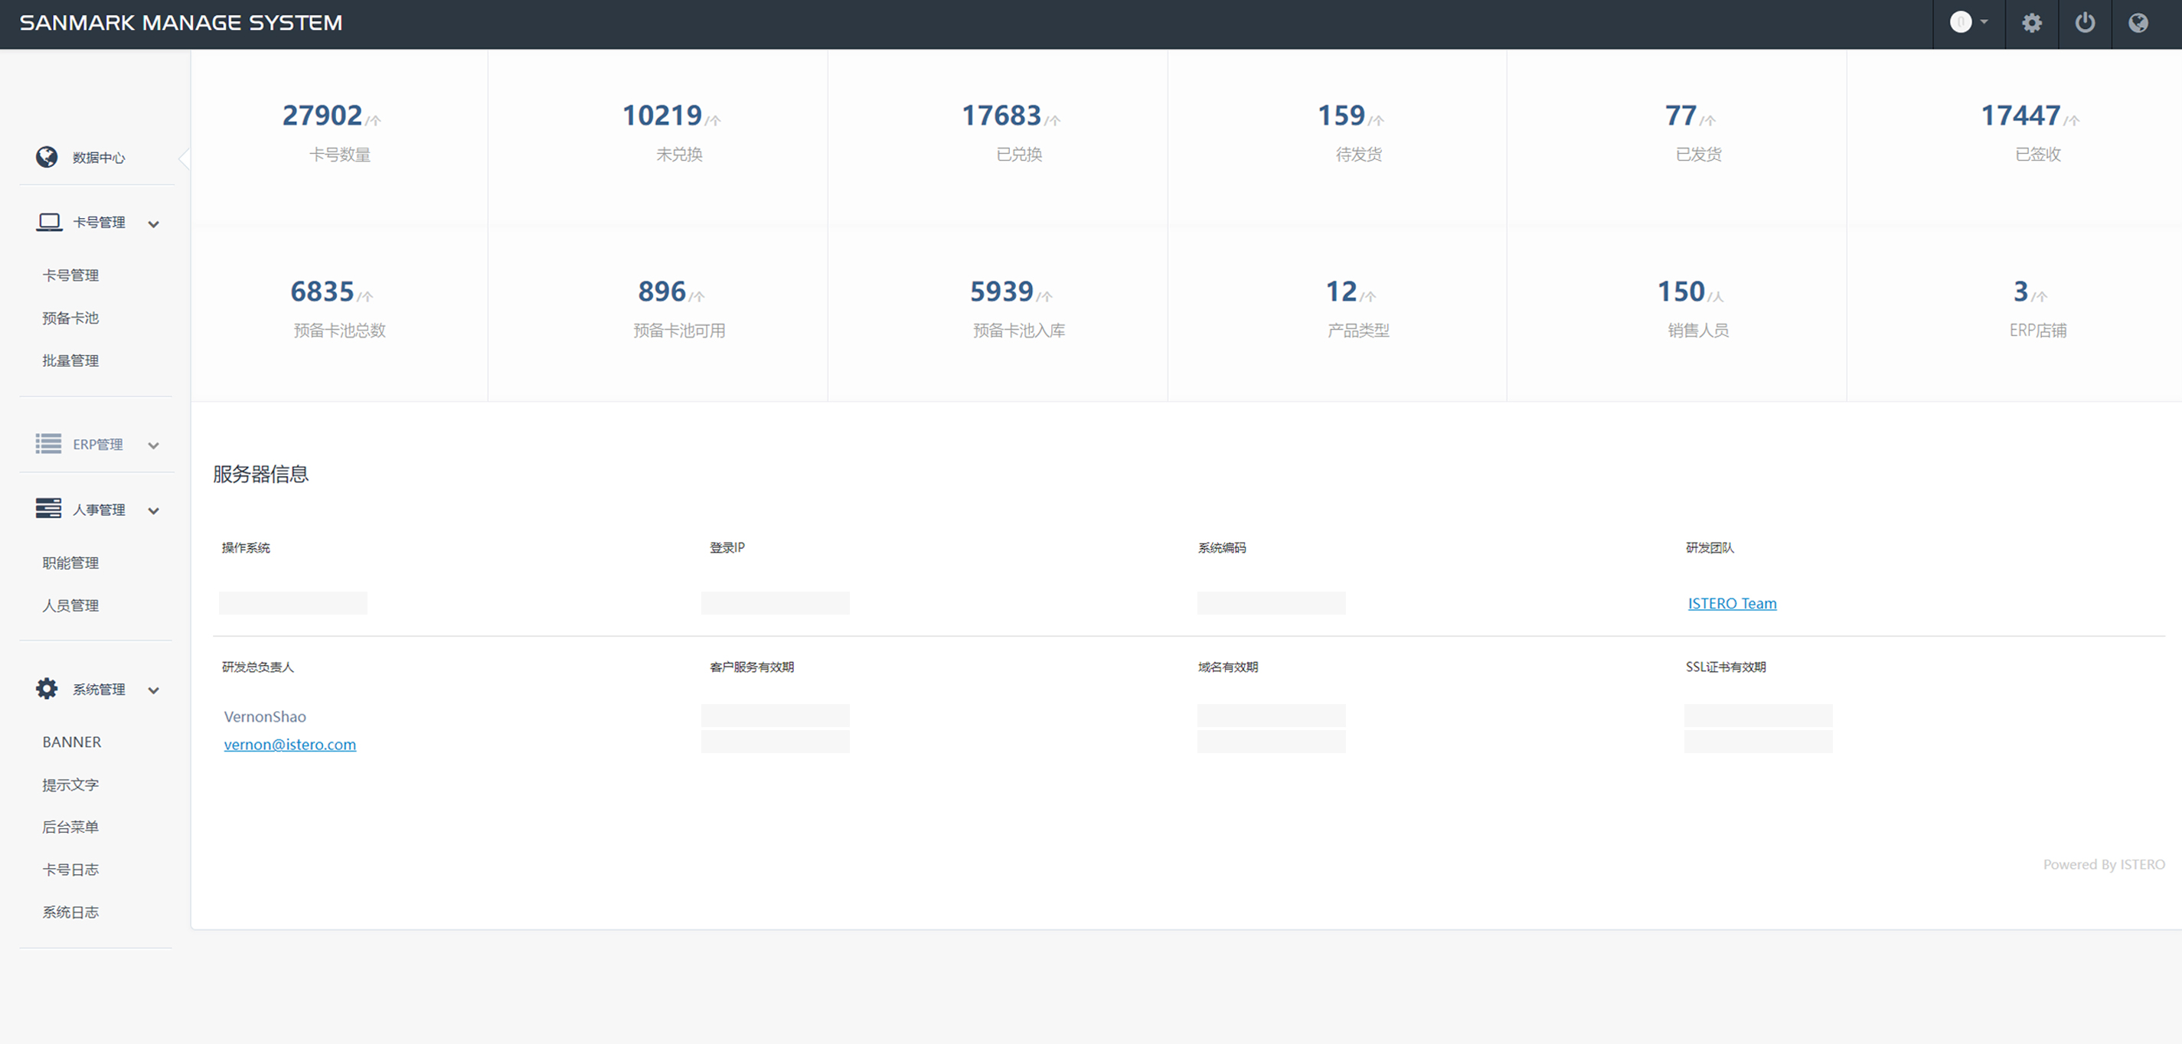Click the power logout icon in header
The image size is (2182, 1044).
tap(2085, 23)
